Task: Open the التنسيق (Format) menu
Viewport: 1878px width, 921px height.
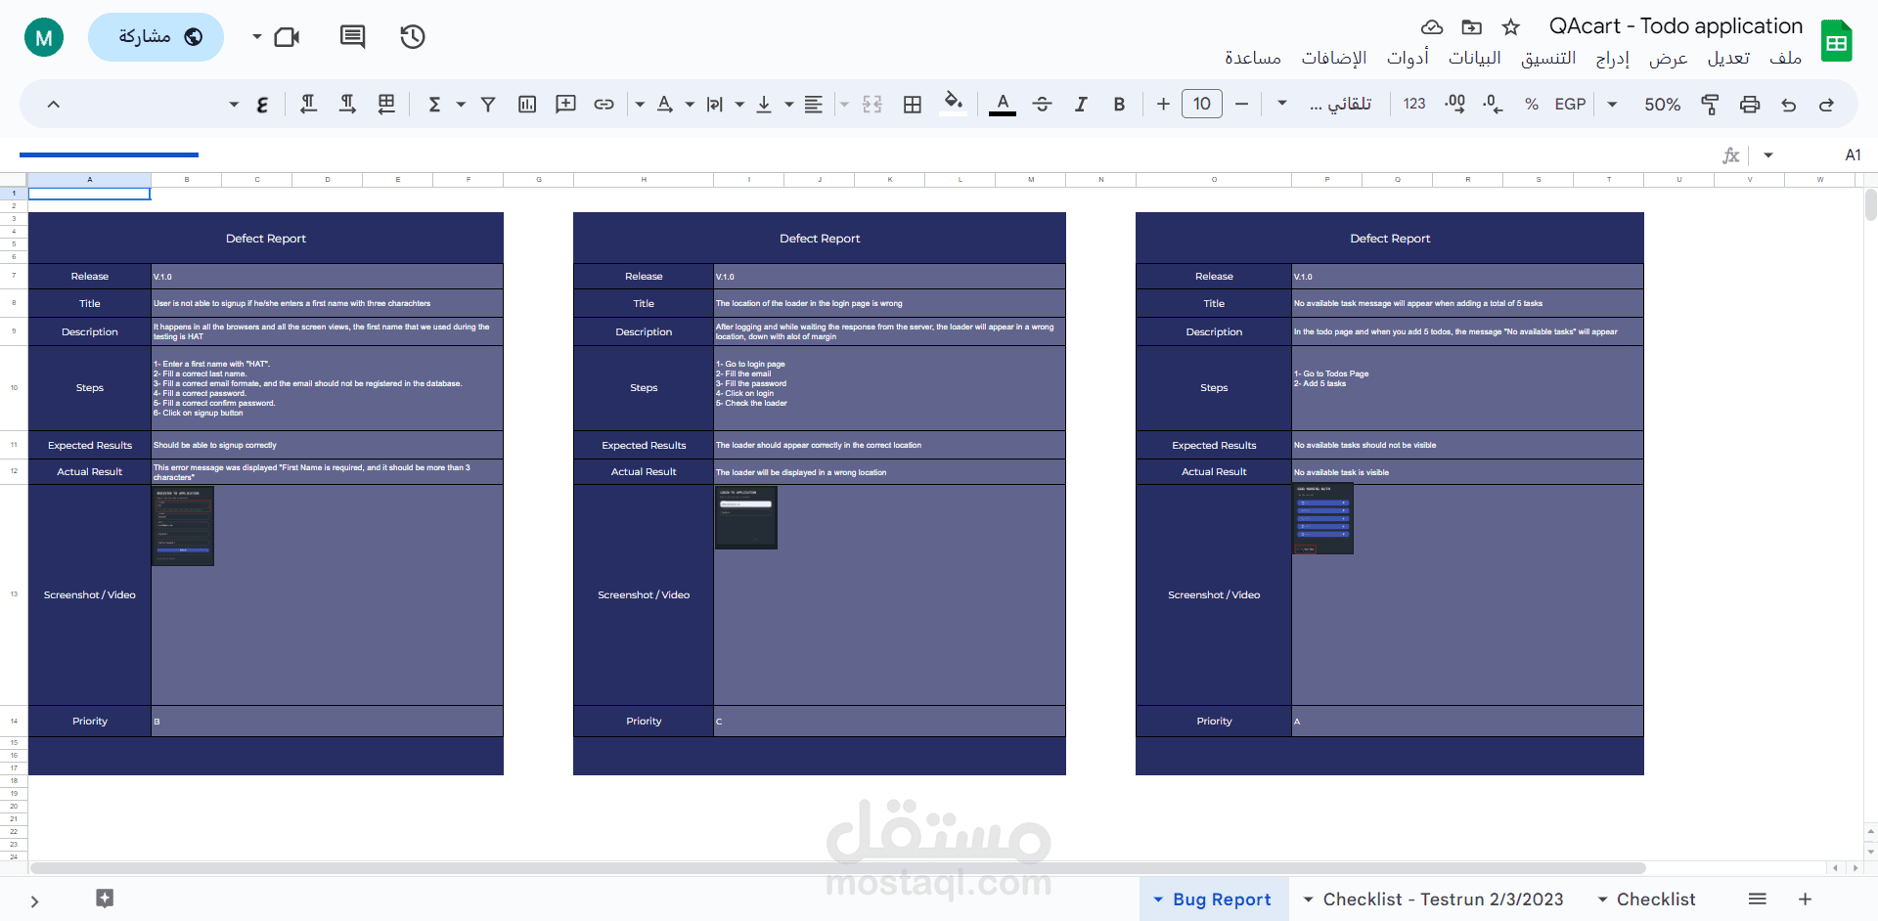Action: pyautogui.click(x=1547, y=58)
